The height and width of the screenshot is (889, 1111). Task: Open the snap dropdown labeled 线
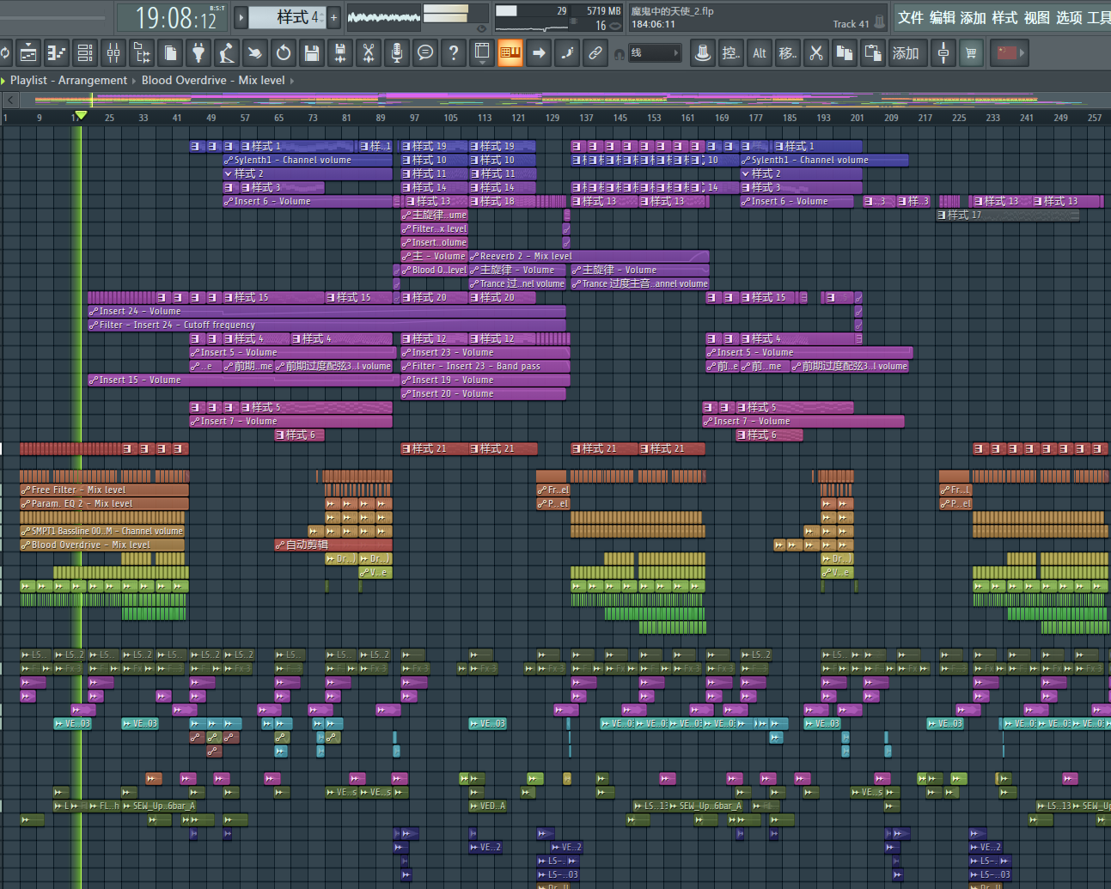pos(655,53)
